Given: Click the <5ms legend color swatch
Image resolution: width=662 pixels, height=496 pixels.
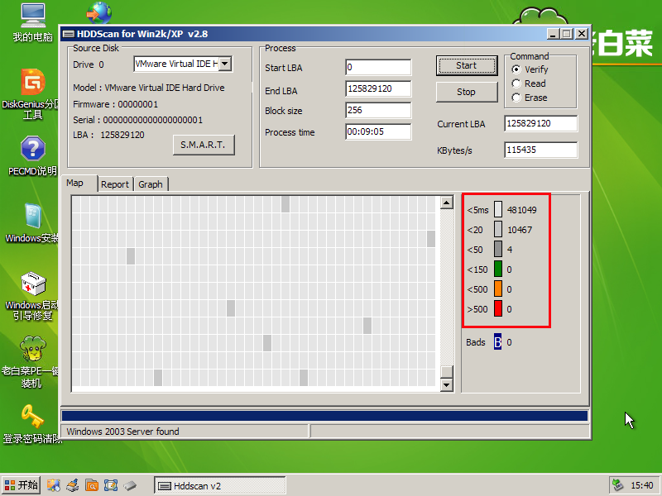Looking at the screenshot, I should [x=498, y=210].
